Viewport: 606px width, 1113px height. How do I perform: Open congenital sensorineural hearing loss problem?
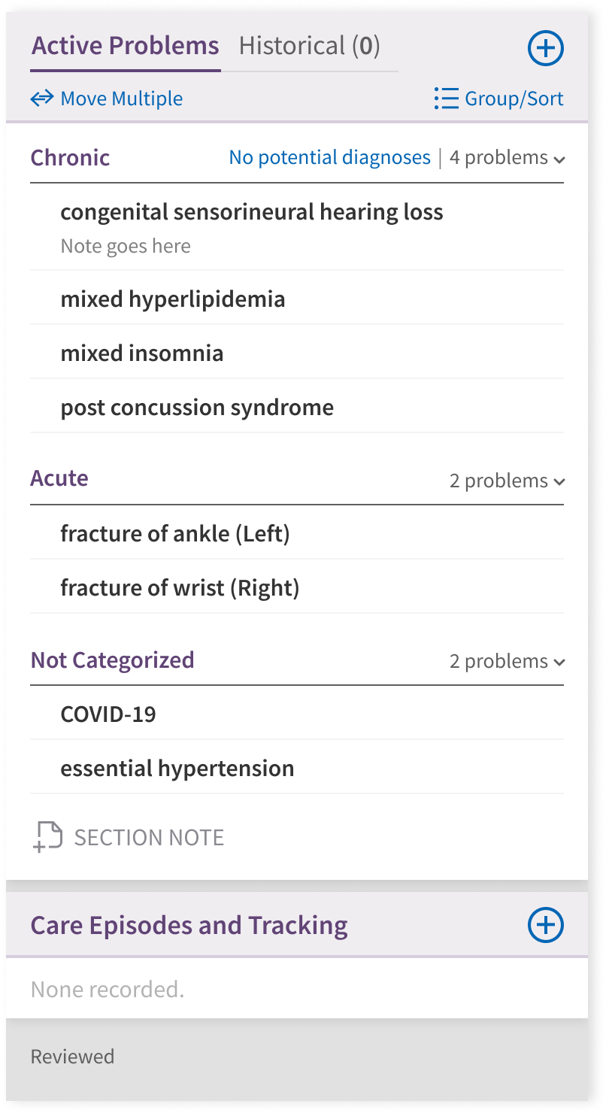point(251,212)
